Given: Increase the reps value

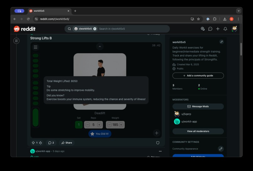Looking at the screenshot, I should [x=99, y=125].
